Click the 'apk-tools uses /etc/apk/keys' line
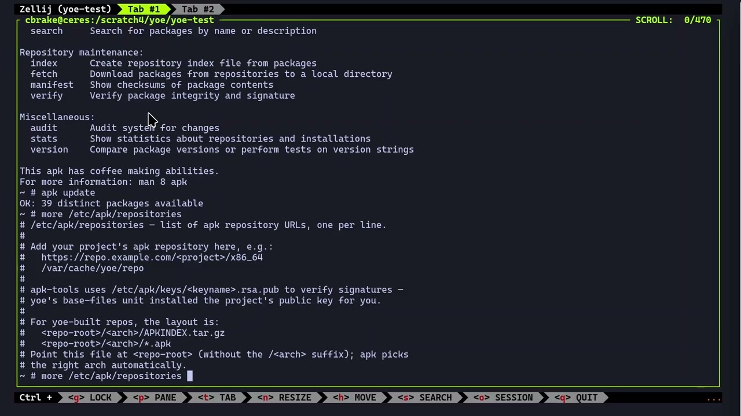Screen dimensions: 741x416 point(211,290)
